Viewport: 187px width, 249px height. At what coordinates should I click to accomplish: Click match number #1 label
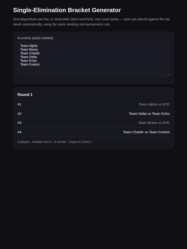coord(19,104)
